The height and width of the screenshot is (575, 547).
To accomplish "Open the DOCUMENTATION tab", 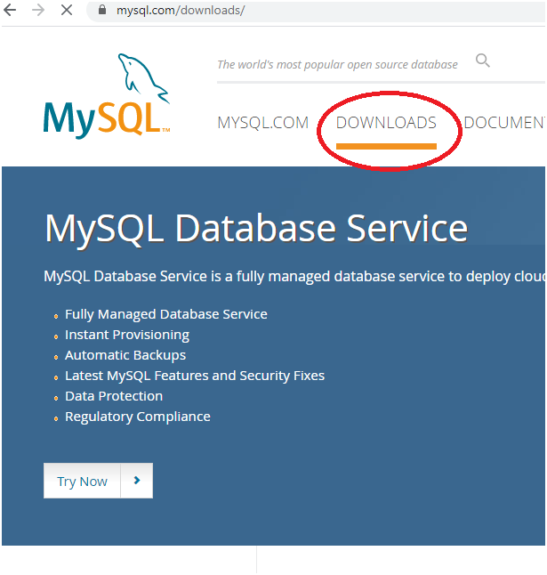I will click(504, 123).
